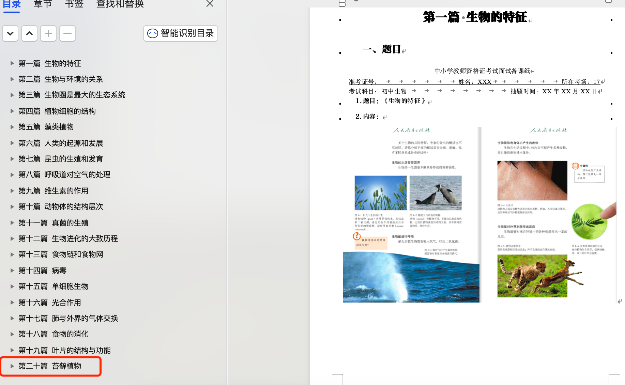Click the document heading 第一篇 生物的特征

click(x=475, y=17)
